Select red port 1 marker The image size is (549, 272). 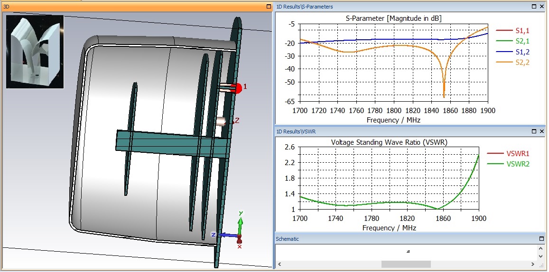point(237,88)
